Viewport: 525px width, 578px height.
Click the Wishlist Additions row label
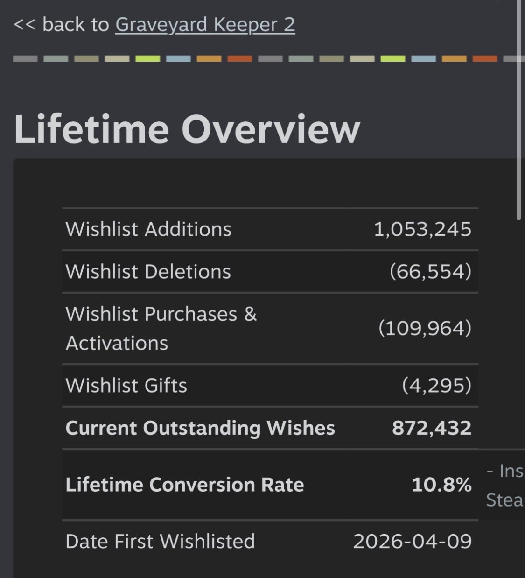pyautogui.click(x=148, y=229)
